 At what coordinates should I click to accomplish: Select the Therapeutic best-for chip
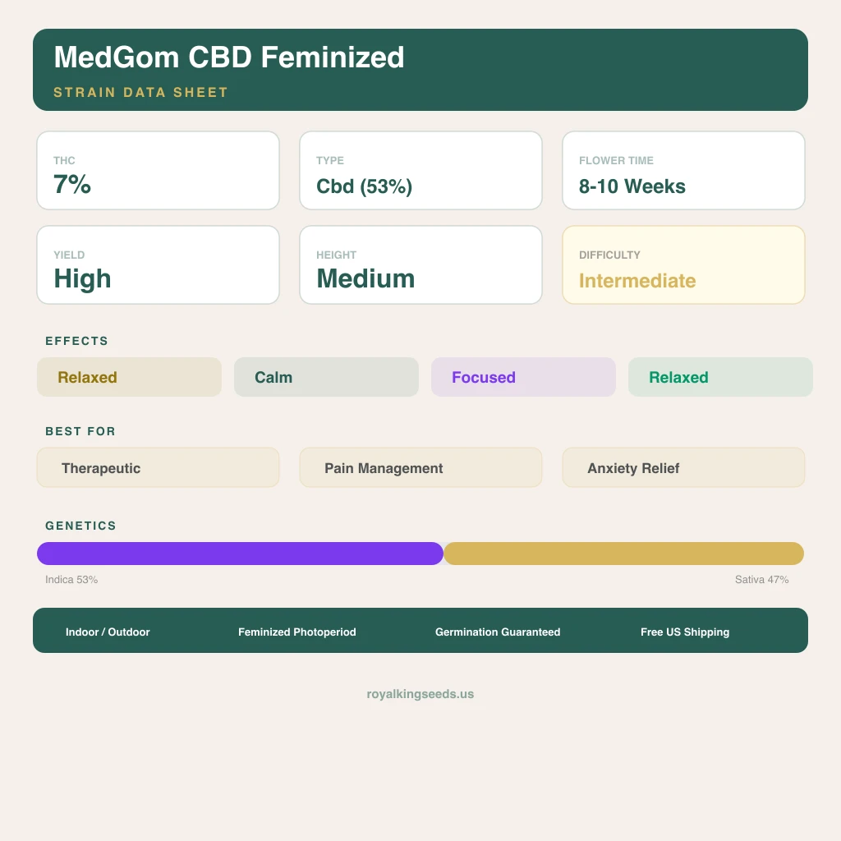coord(158,467)
